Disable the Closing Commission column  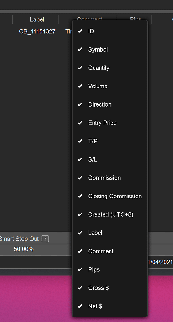(110, 196)
